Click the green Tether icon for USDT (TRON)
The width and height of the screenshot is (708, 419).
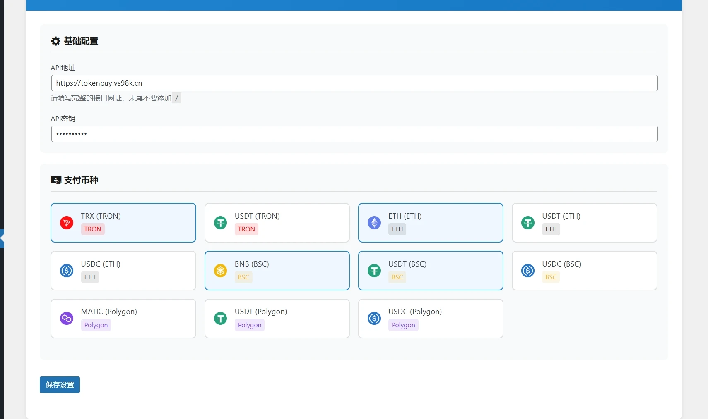click(x=220, y=223)
